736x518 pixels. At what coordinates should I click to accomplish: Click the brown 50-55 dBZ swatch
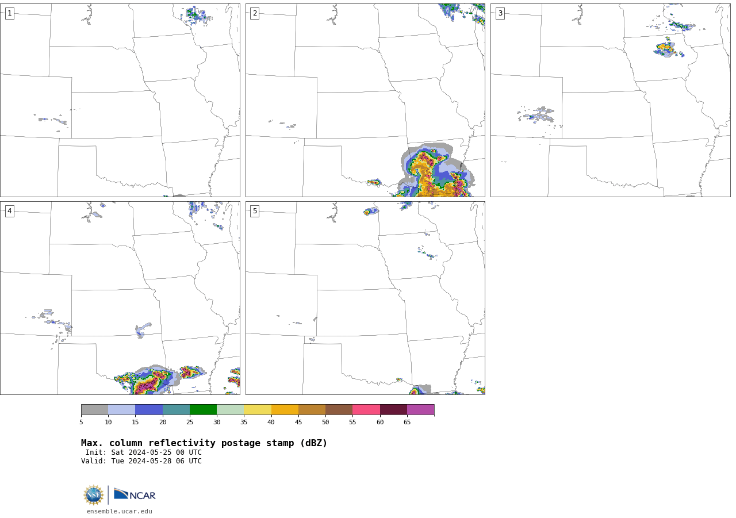[x=339, y=409]
